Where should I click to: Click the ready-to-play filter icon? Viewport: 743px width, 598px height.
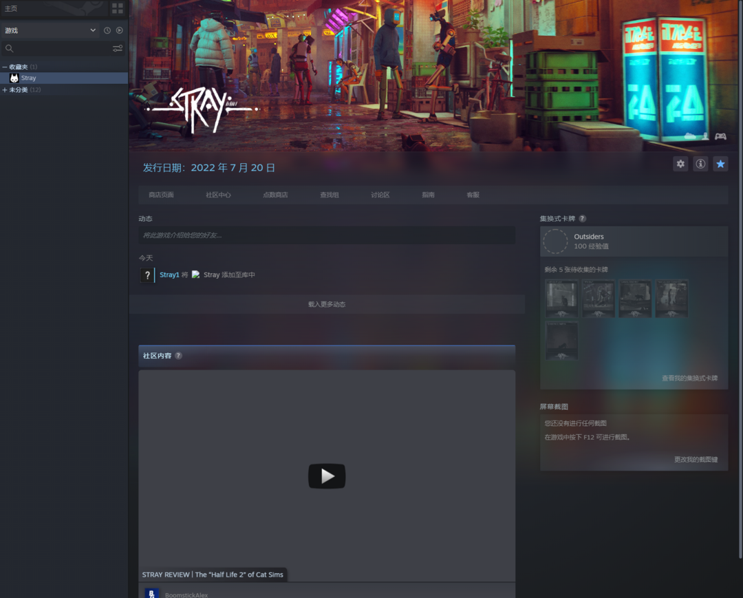click(119, 30)
